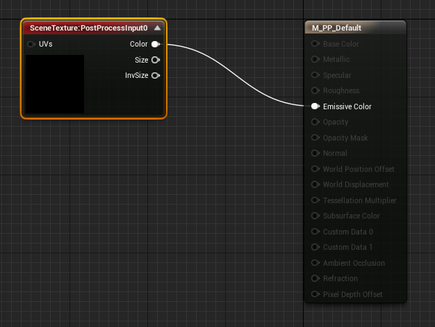435x327 pixels.
Task: Click the Color label on the SceneTexture node
Action: pyautogui.click(x=139, y=44)
